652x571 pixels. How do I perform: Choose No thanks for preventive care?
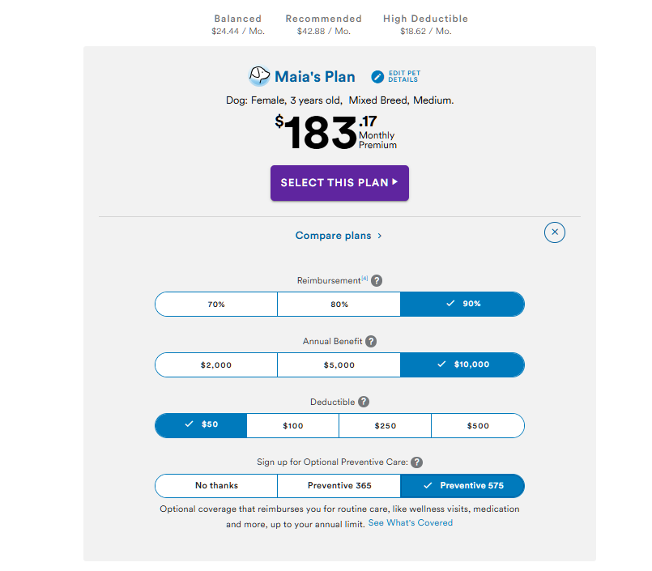point(216,486)
